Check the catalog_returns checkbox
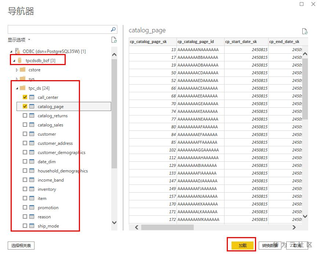Screen dimensions: 317x254 (x=25, y=115)
